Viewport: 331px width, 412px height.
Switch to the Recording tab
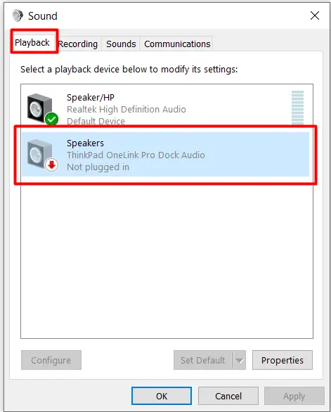(x=78, y=44)
